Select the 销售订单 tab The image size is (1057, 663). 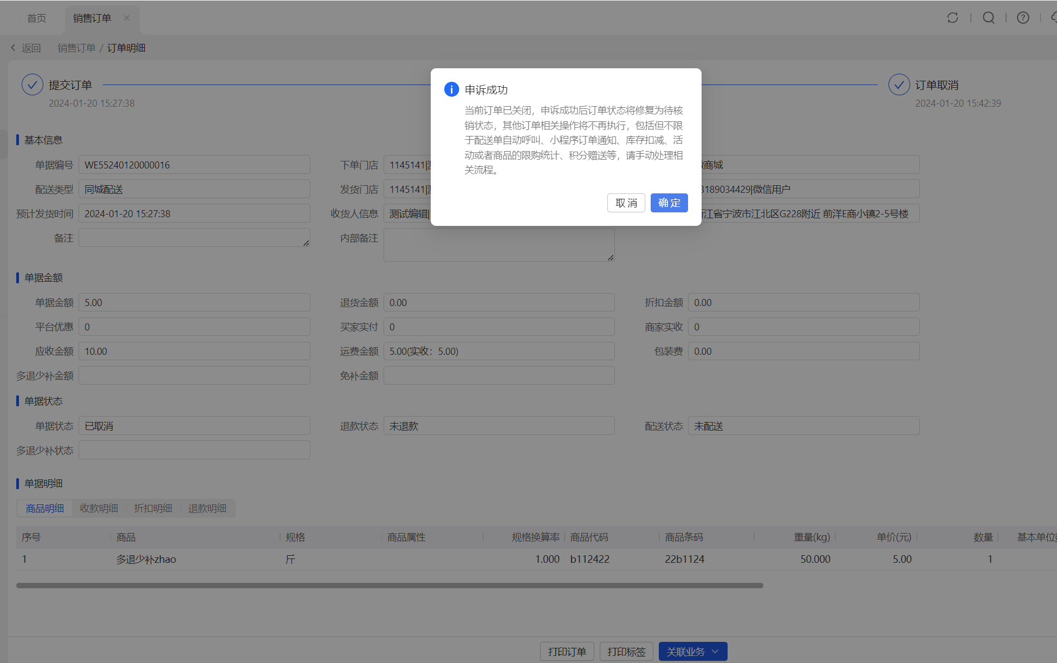(x=92, y=18)
